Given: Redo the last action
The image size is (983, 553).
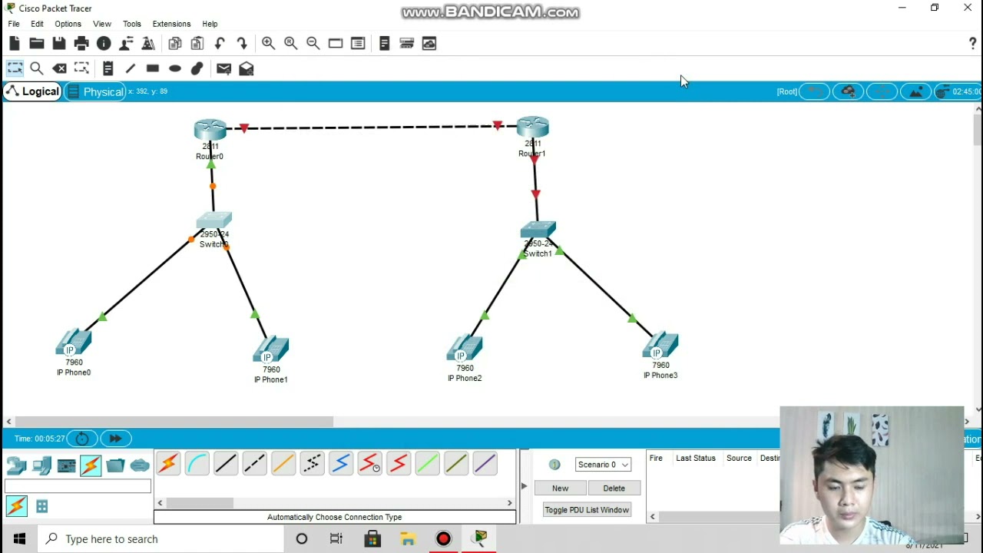Looking at the screenshot, I should tap(242, 44).
